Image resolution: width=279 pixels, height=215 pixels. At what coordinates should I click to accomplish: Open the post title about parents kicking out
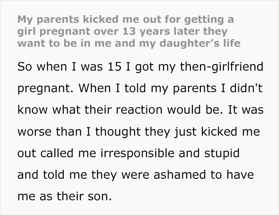(x=129, y=32)
